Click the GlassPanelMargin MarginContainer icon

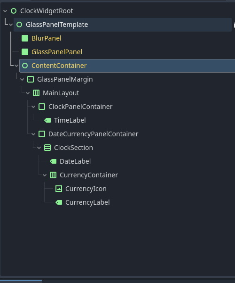pos(31,79)
